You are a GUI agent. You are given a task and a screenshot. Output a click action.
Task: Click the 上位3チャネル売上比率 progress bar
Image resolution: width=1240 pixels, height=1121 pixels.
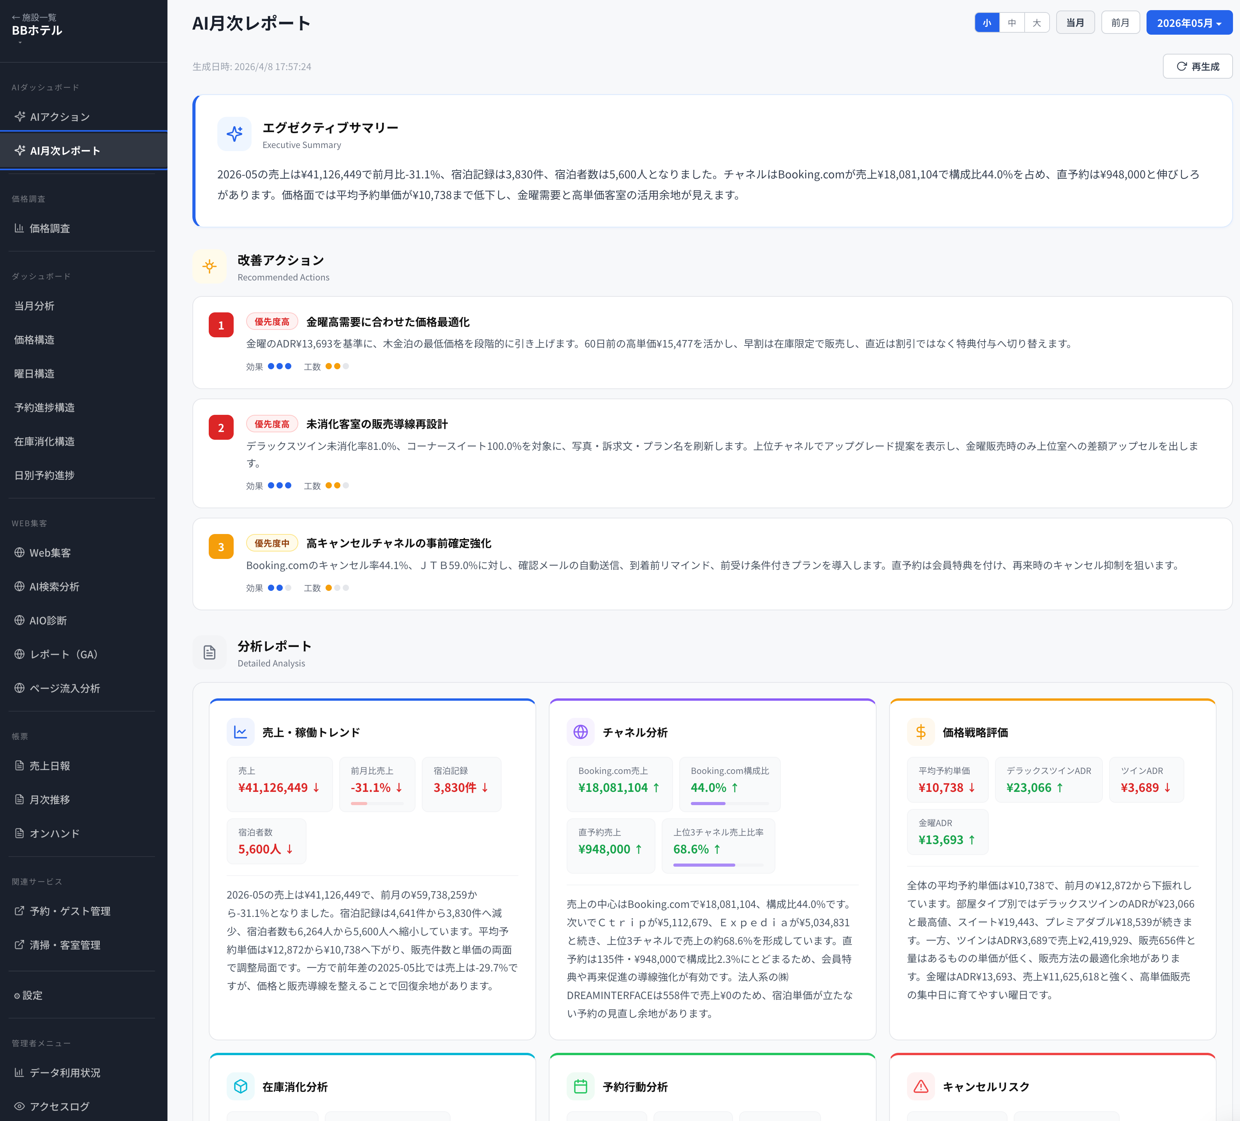point(718,864)
